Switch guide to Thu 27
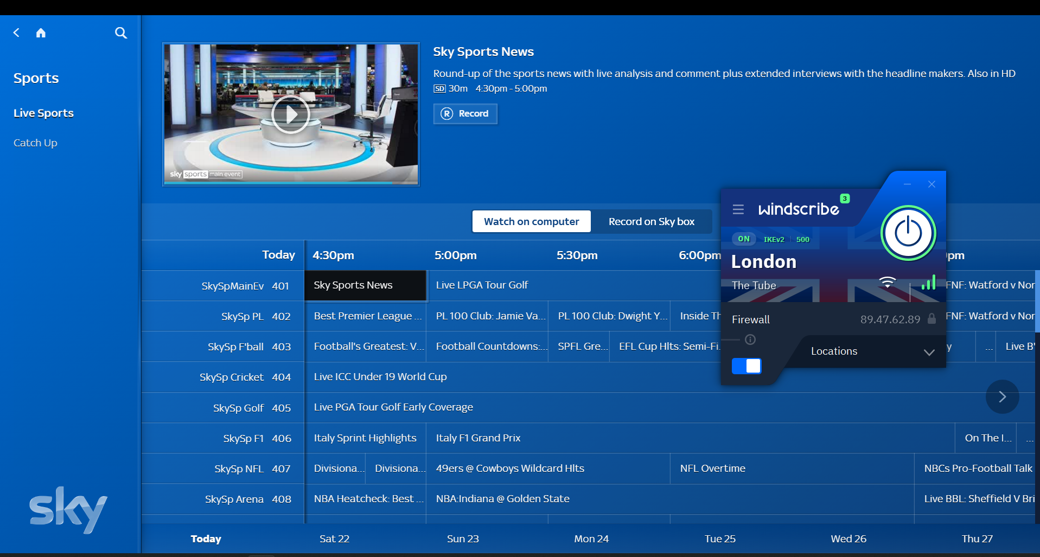 pos(977,539)
